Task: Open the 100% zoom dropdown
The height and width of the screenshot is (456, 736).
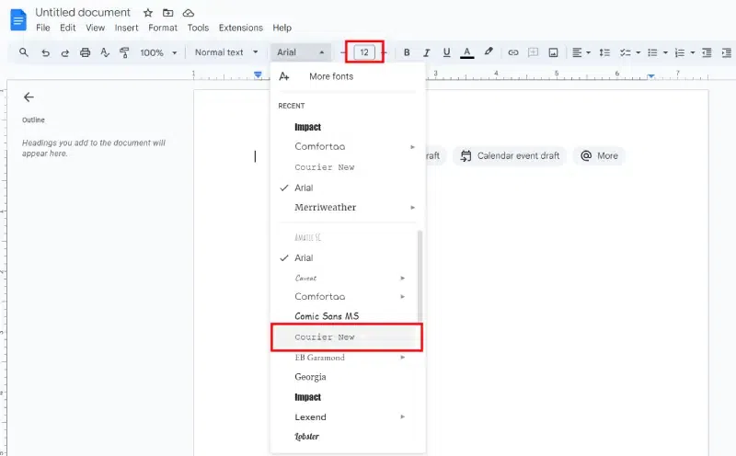Action: (158, 52)
